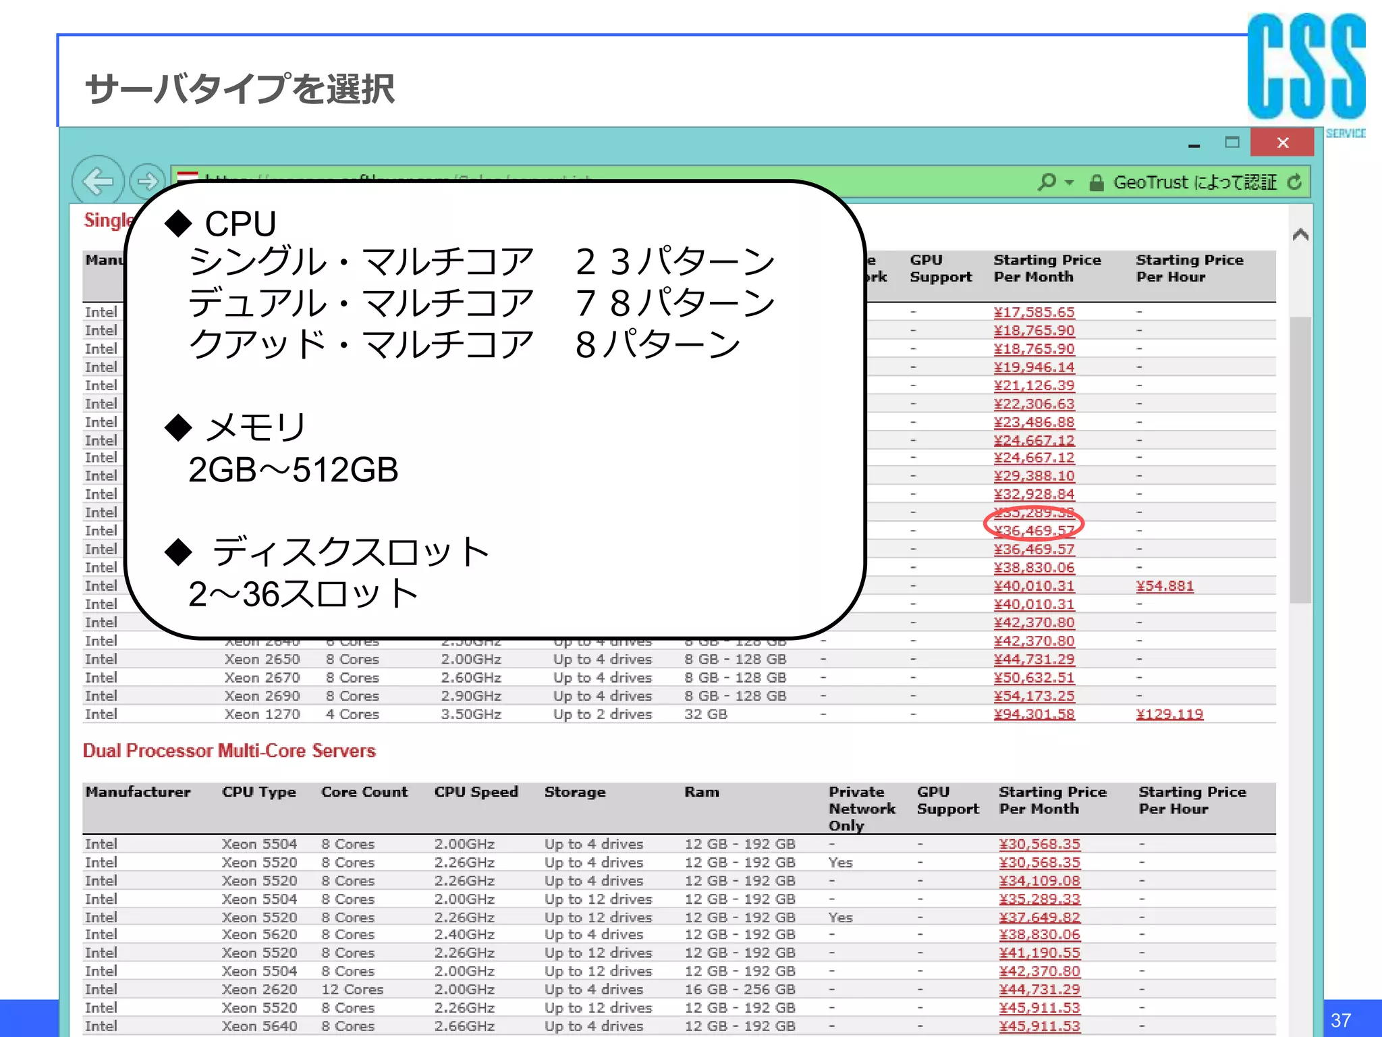
Task: Open the ¥54.881 hourly price link
Action: pyautogui.click(x=1165, y=585)
